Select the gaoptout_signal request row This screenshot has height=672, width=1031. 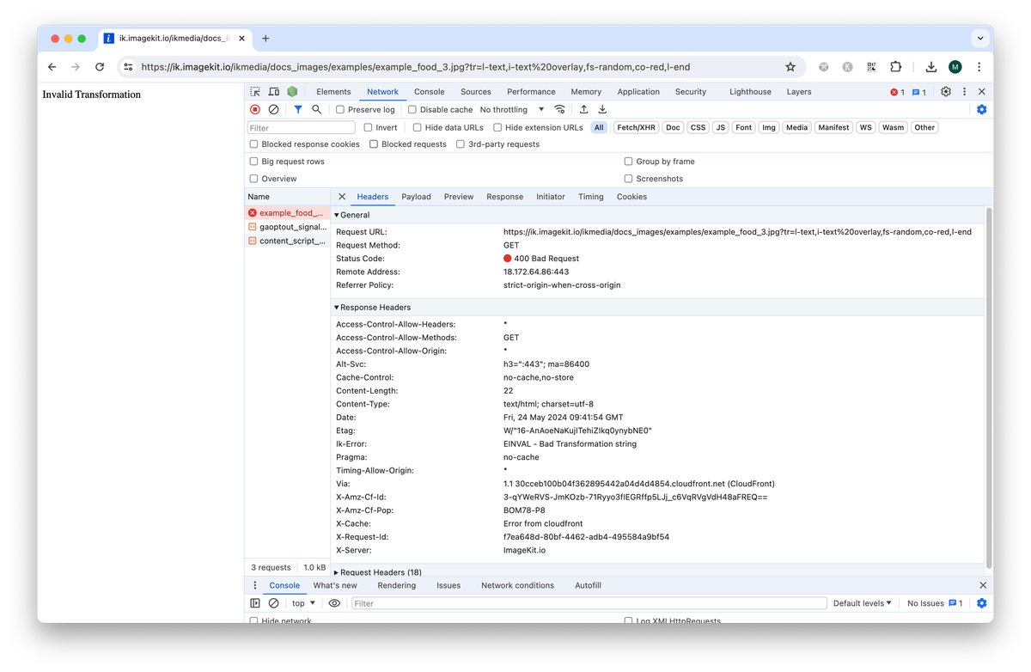tap(287, 227)
